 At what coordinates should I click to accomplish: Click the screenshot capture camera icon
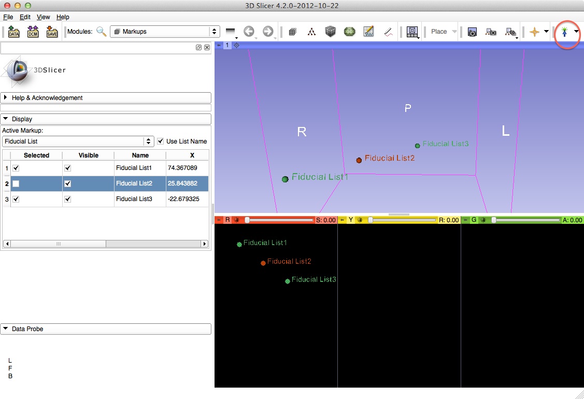(x=472, y=32)
